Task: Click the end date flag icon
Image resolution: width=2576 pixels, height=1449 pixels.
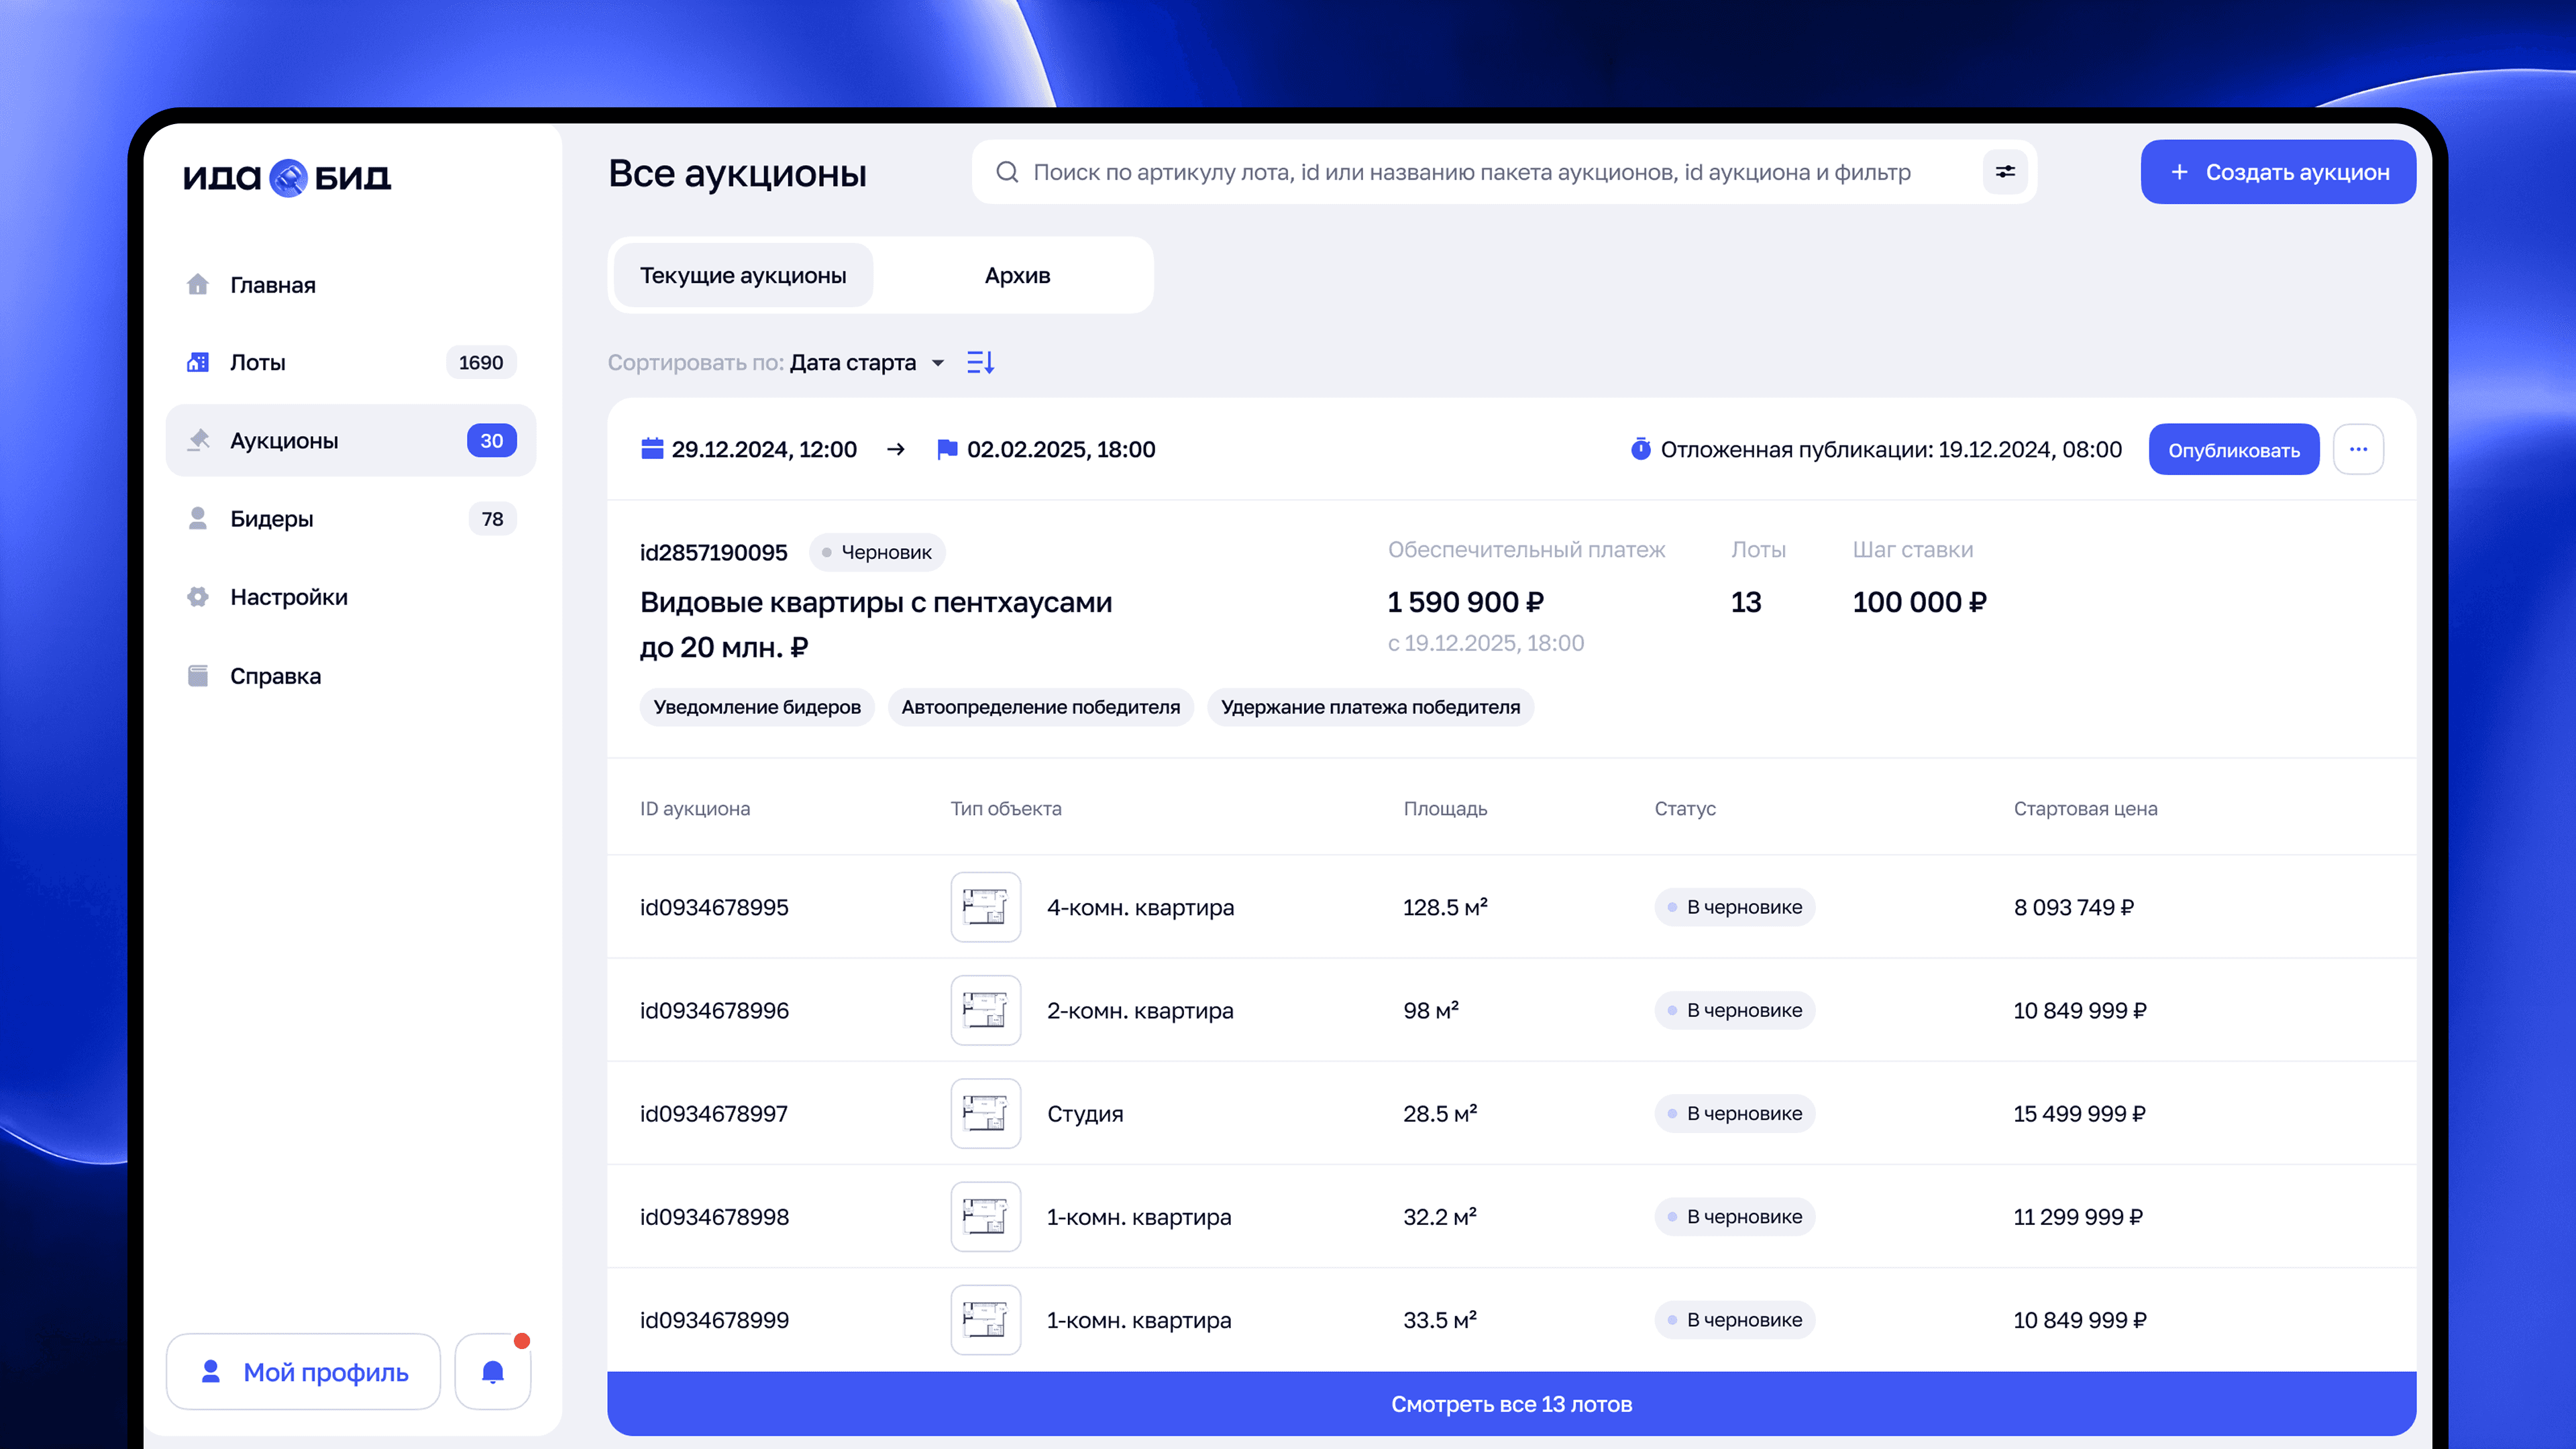Action: [946, 449]
